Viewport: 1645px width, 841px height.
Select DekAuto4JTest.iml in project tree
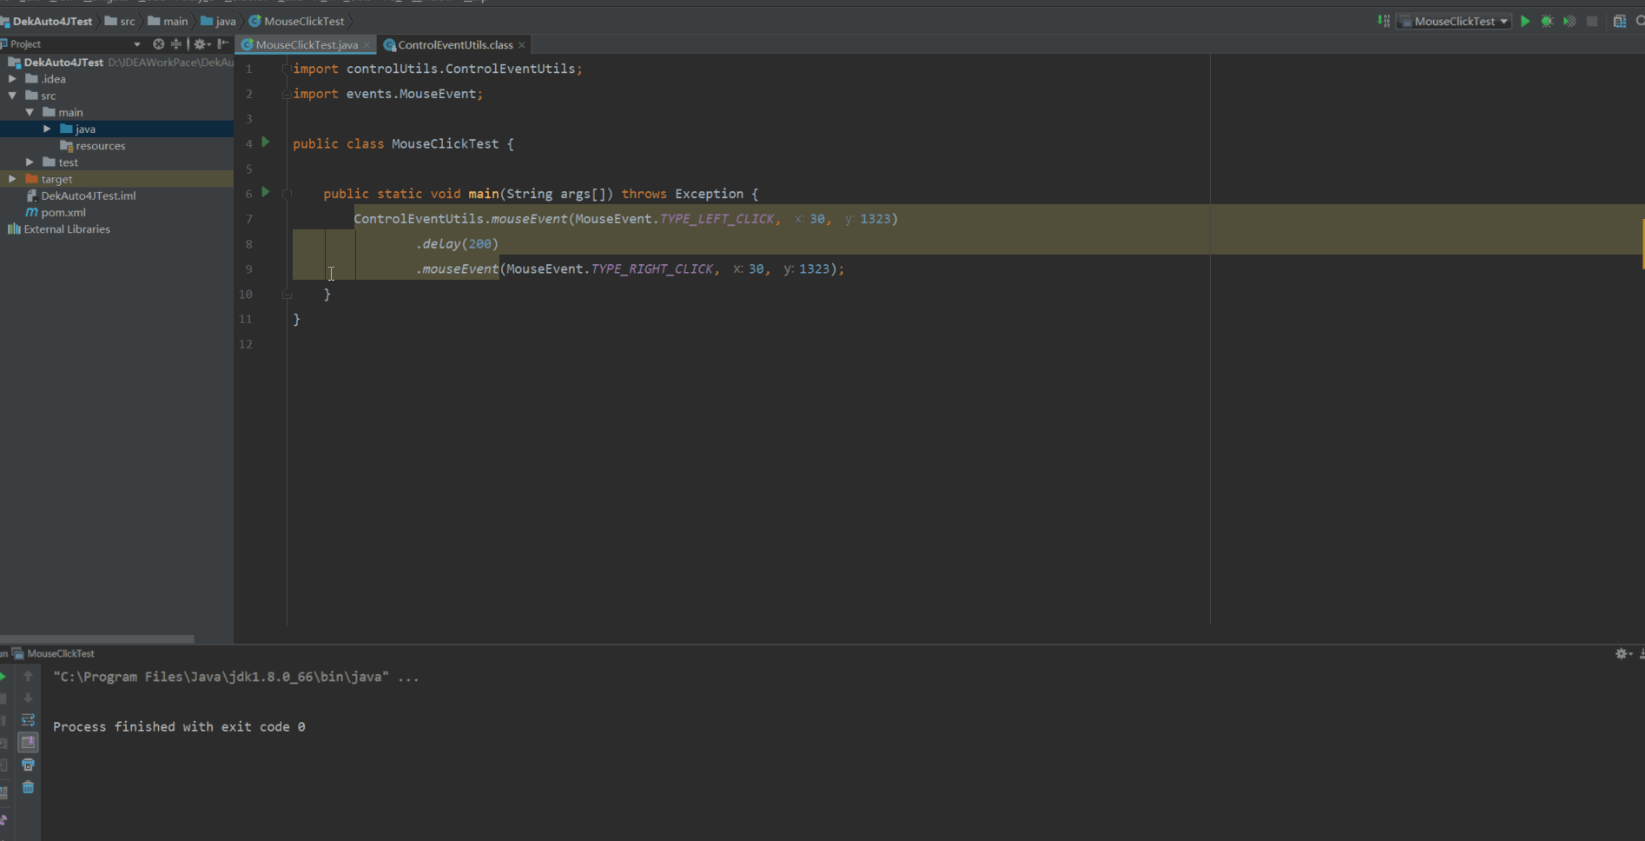[80, 195]
